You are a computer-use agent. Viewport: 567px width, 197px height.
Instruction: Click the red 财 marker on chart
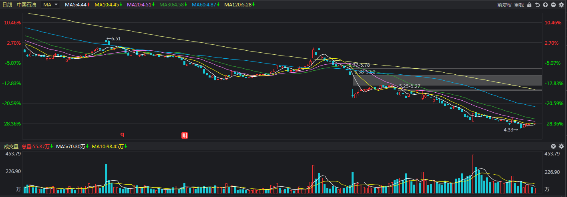185,135
